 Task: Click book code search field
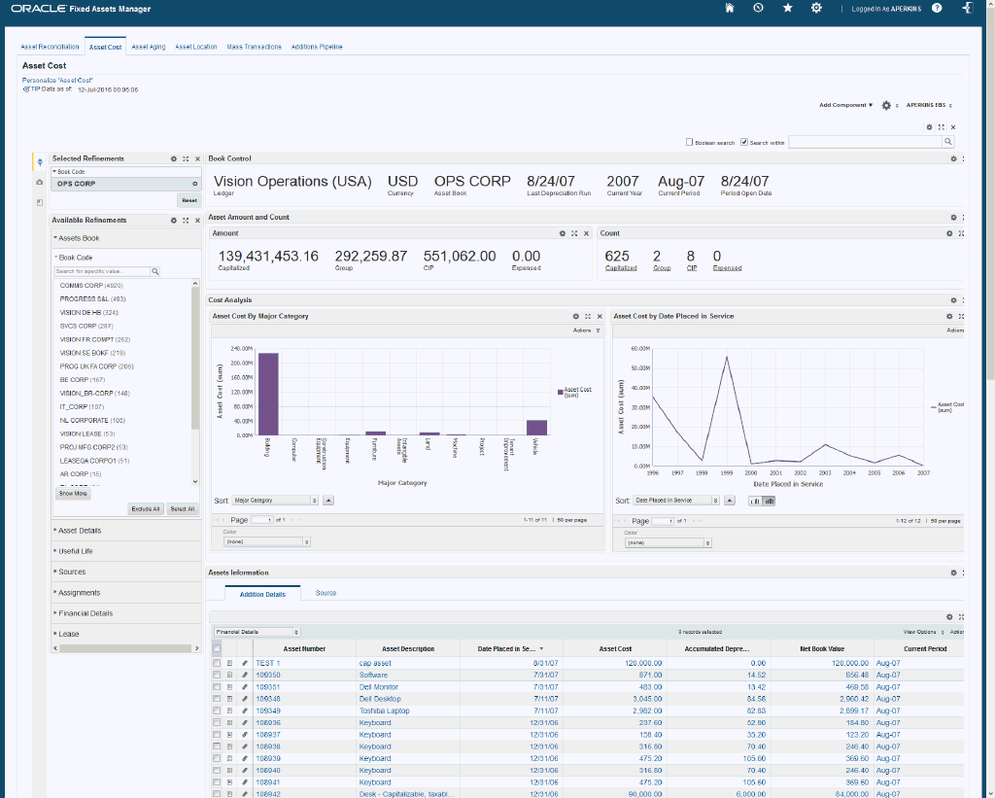[102, 272]
